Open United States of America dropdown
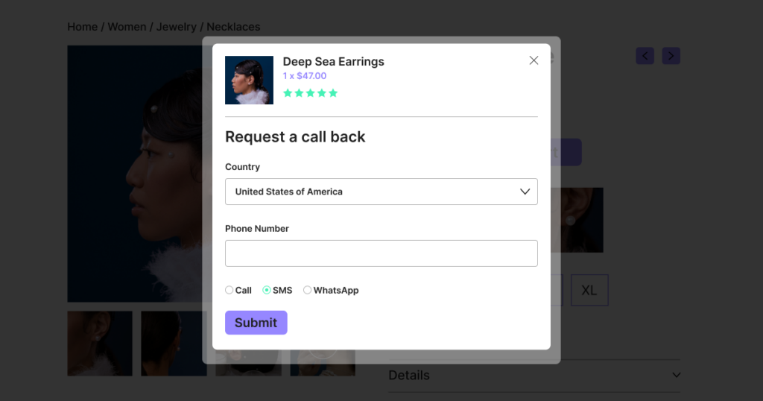Viewport: 763px width, 401px height. 381,192
